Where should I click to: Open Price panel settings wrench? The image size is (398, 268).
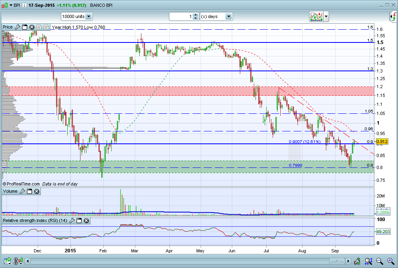pos(18,27)
